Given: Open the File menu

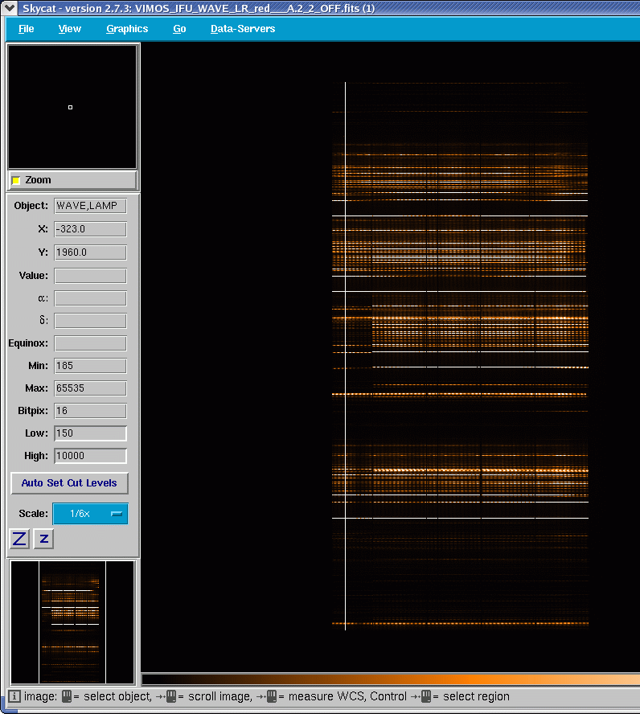Looking at the screenshot, I should (26, 29).
